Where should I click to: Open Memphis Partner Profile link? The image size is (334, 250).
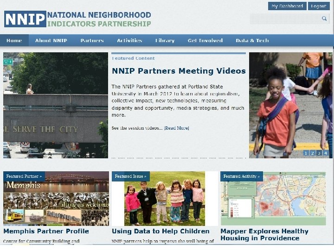46,231
